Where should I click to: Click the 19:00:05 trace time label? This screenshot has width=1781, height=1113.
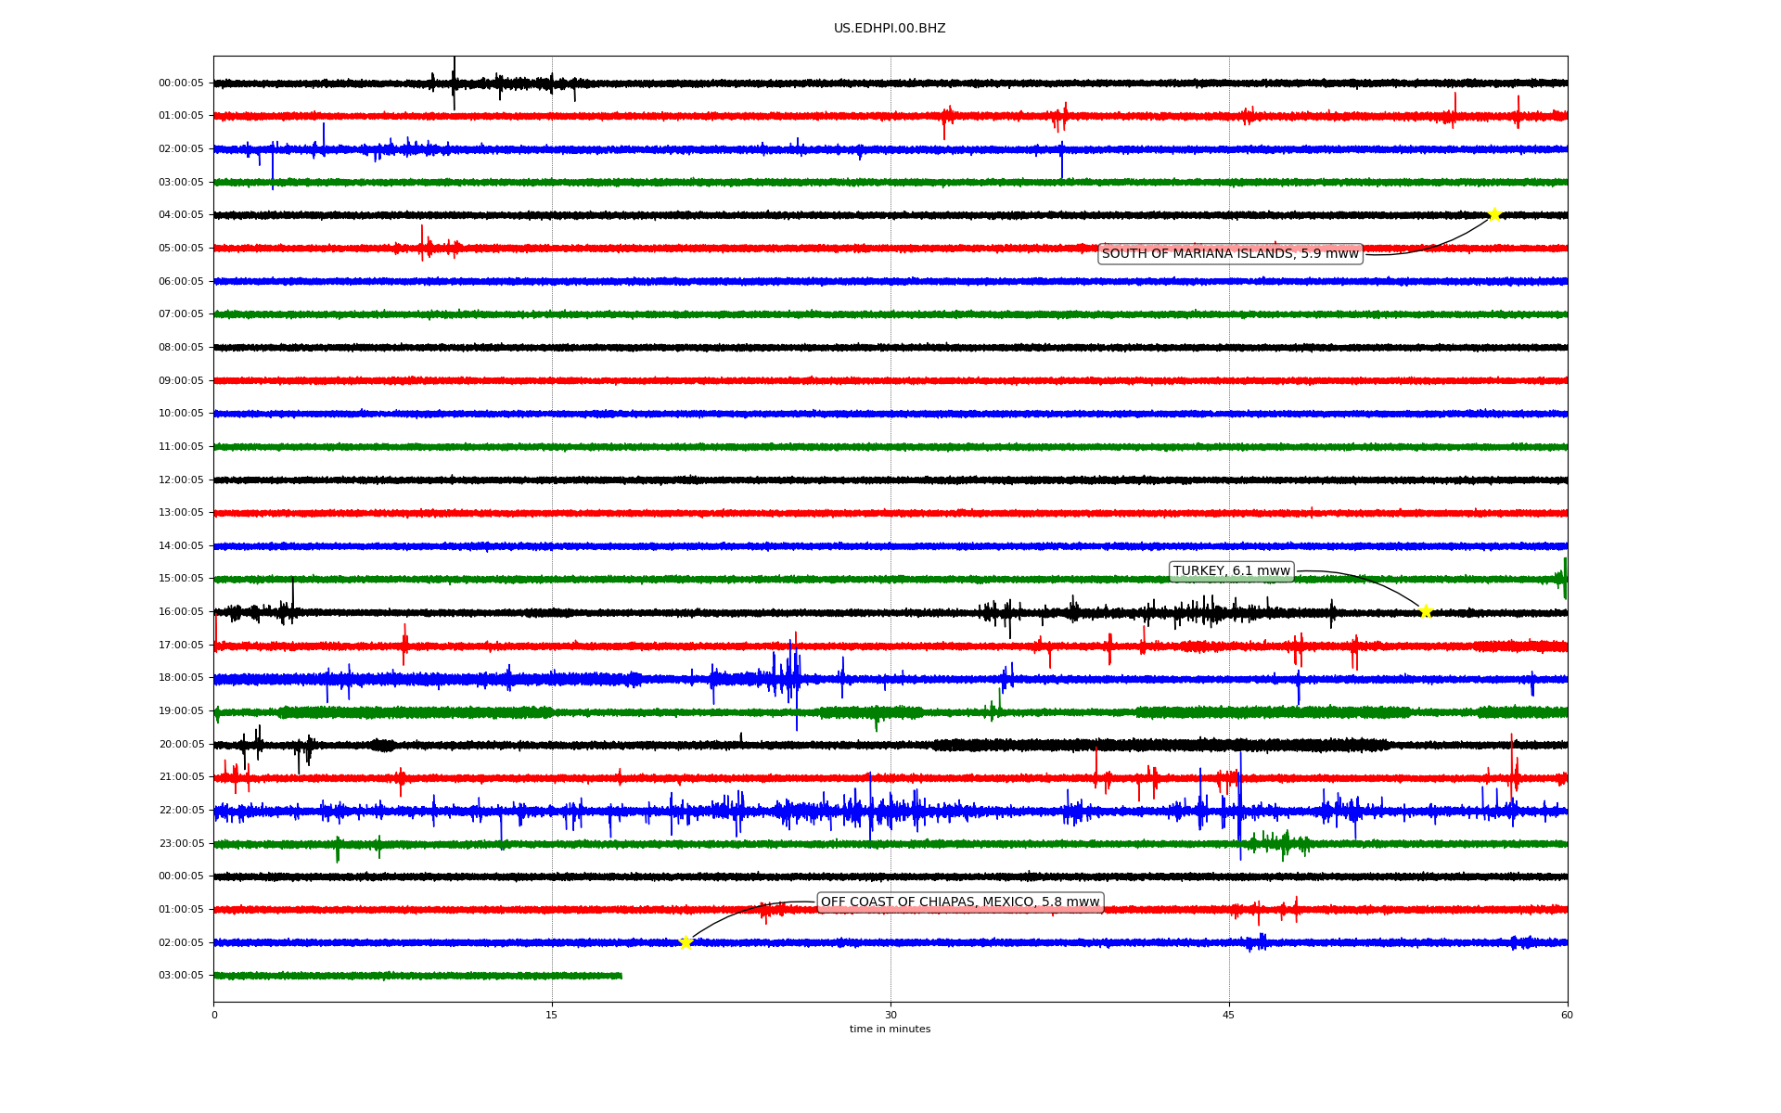click(181, 711)
